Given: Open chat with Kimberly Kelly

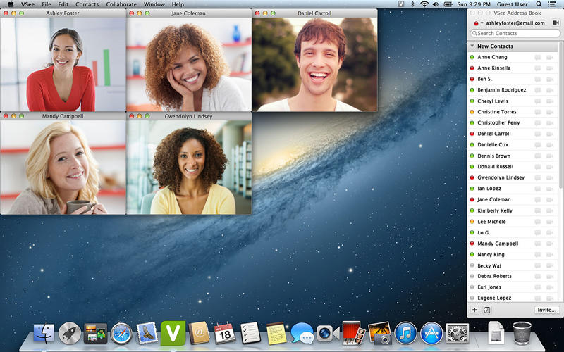Looking at the screenshot, I should (x=538, y=210).
